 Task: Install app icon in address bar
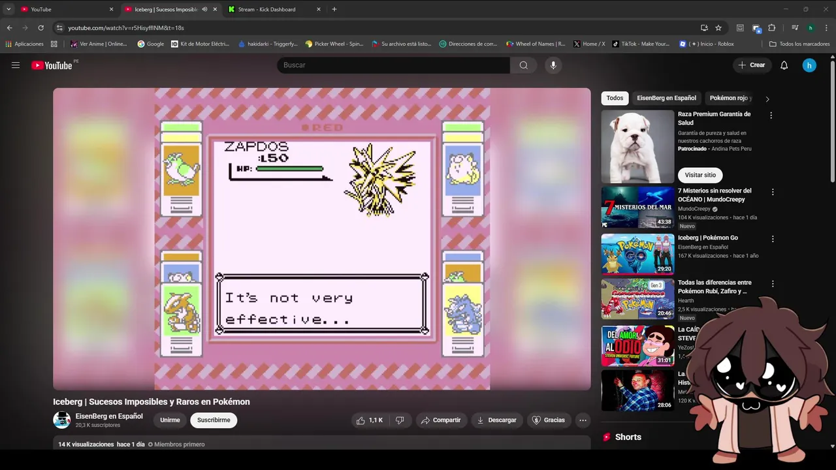tap(704, 28)
